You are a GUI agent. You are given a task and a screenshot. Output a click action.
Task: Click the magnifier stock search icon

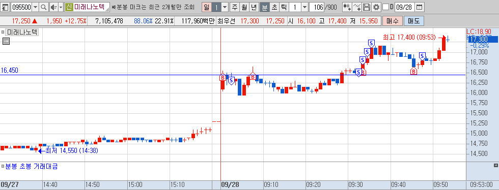pos(44,7)
